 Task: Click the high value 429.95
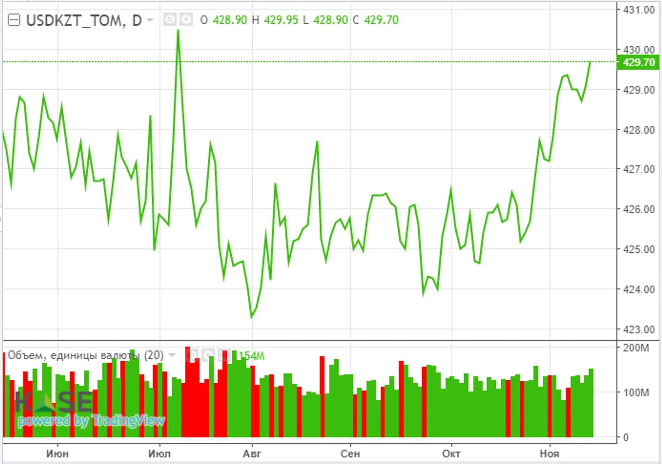point(281,20)
